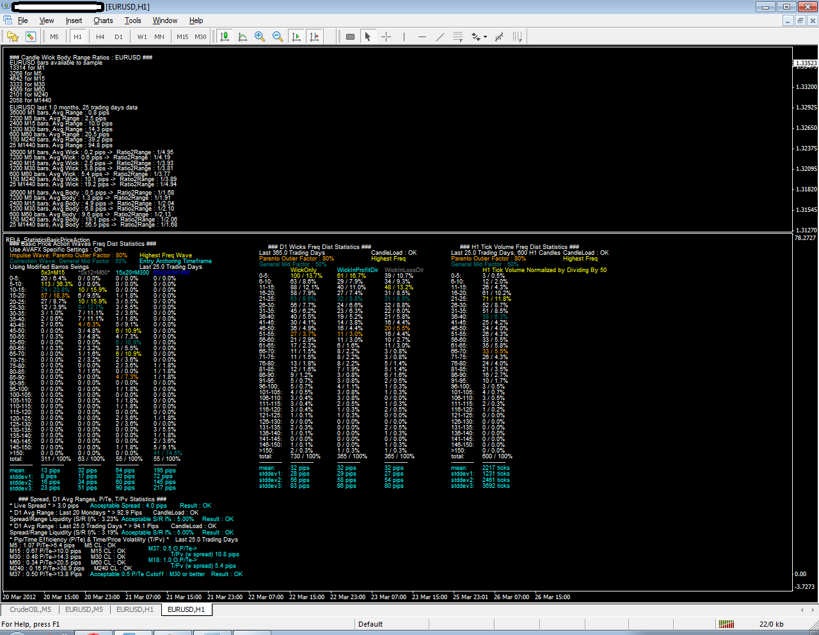This screenshot has width=819, height=635.
Task: Switch to the CrudeOIL,M5 chart tab
Action: (30, 609)
